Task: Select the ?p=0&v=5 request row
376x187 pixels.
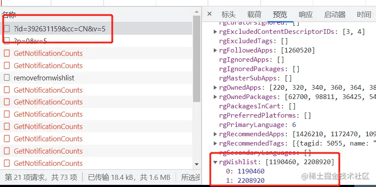Action: pyautogui.click(x=96, y=41)
